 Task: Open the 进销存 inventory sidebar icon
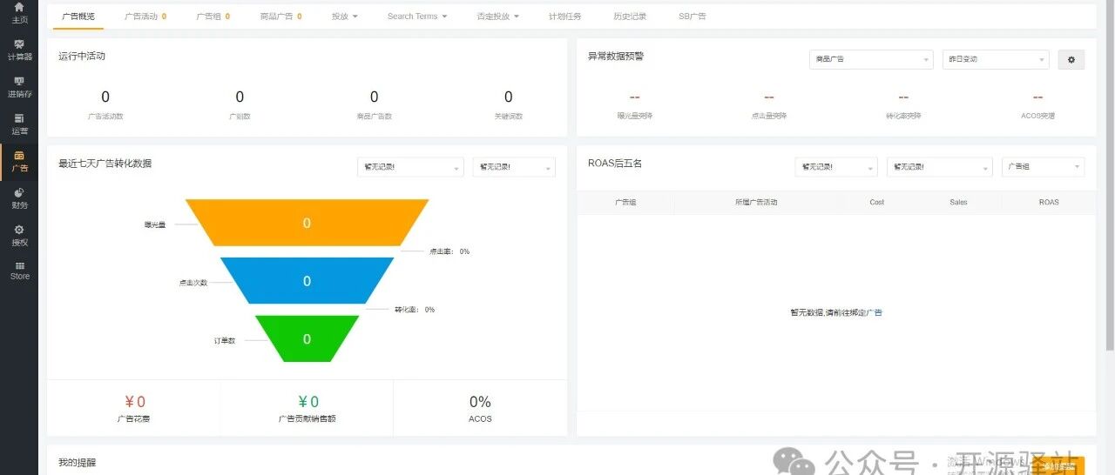[19, 87]
